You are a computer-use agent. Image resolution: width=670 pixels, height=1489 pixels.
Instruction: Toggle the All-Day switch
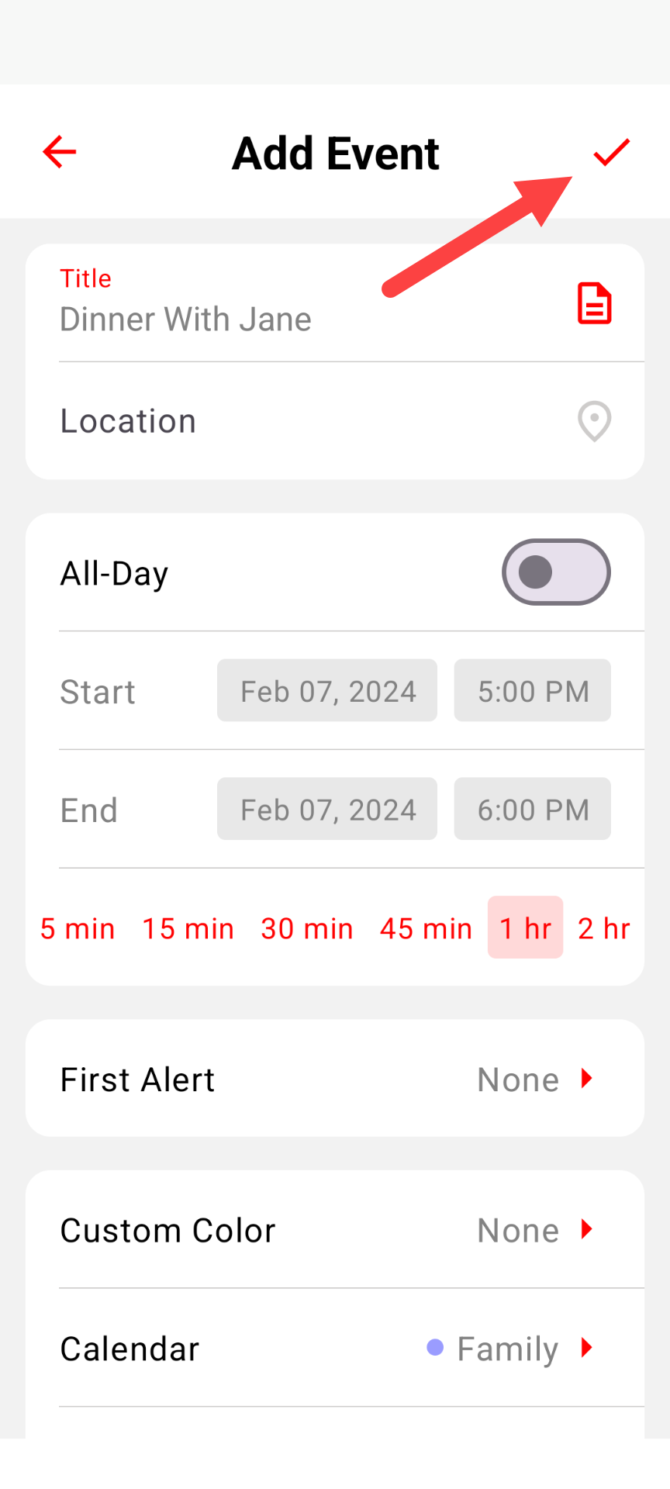click(x=556, y=572)
